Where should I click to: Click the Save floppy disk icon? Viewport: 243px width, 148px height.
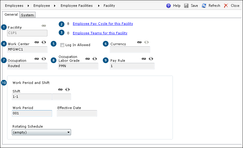coord(186,6)
